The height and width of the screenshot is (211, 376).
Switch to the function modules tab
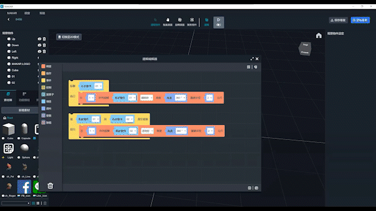coord(24,97)
